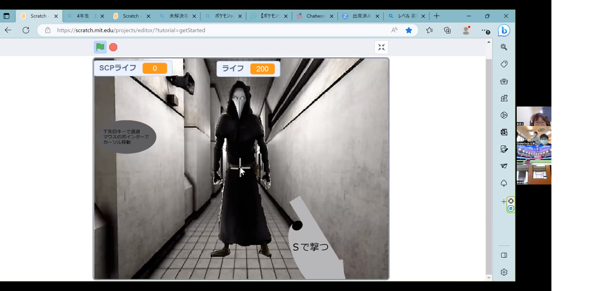The image size is (590, 291).
Task: Open sidebar Shopping tag icon
Action: click(x=504, y=64)
